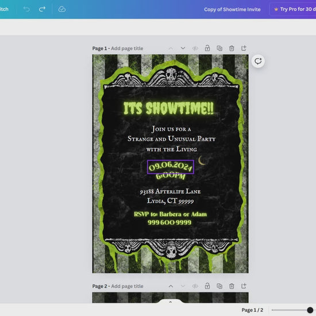The image size is (316, 316).
Task: Select the 09.06.2024 date text on the invite
Action: (171, 167)
